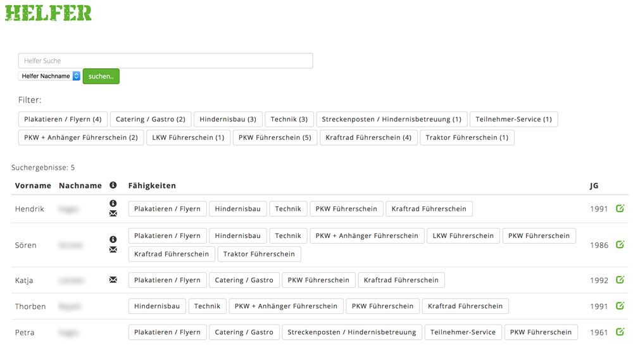Click the envelope icon in Katja's row

pos(113,280)
